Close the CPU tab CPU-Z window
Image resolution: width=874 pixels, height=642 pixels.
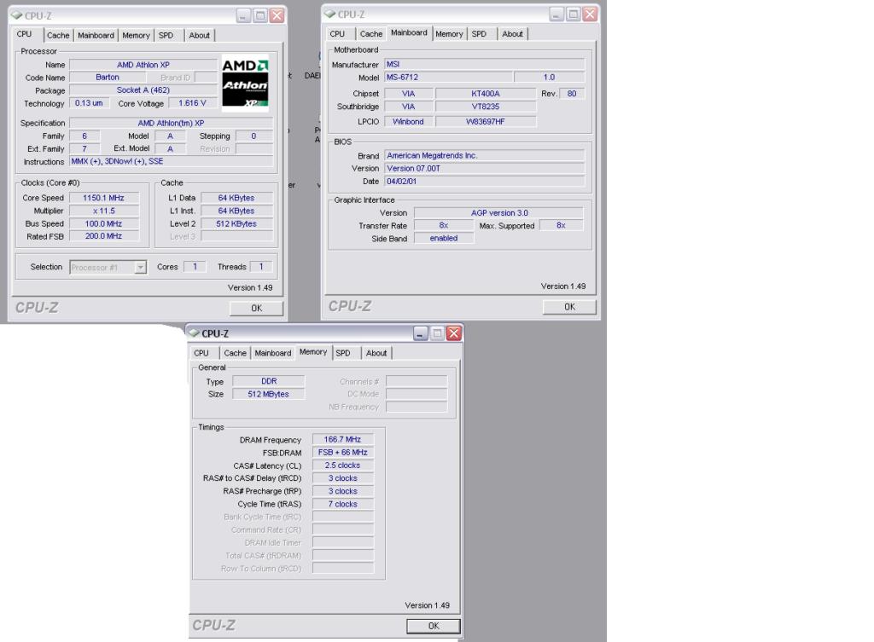(277, 15)
